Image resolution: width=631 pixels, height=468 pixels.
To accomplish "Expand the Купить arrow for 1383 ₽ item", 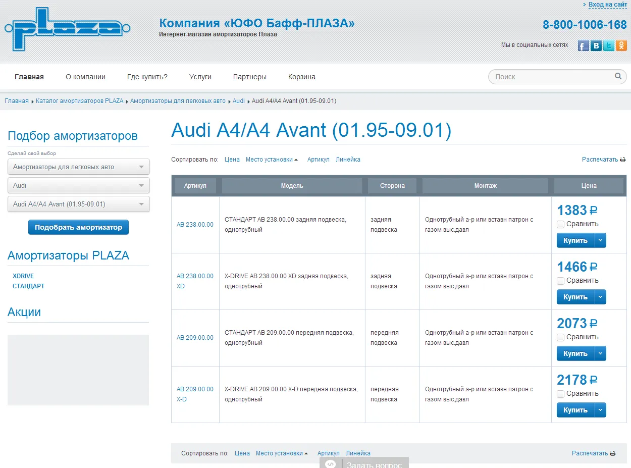I will [600, 240].
